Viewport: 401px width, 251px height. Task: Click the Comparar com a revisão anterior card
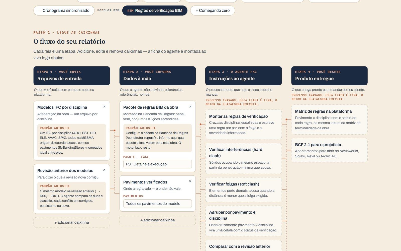click(x=243, y=246)
